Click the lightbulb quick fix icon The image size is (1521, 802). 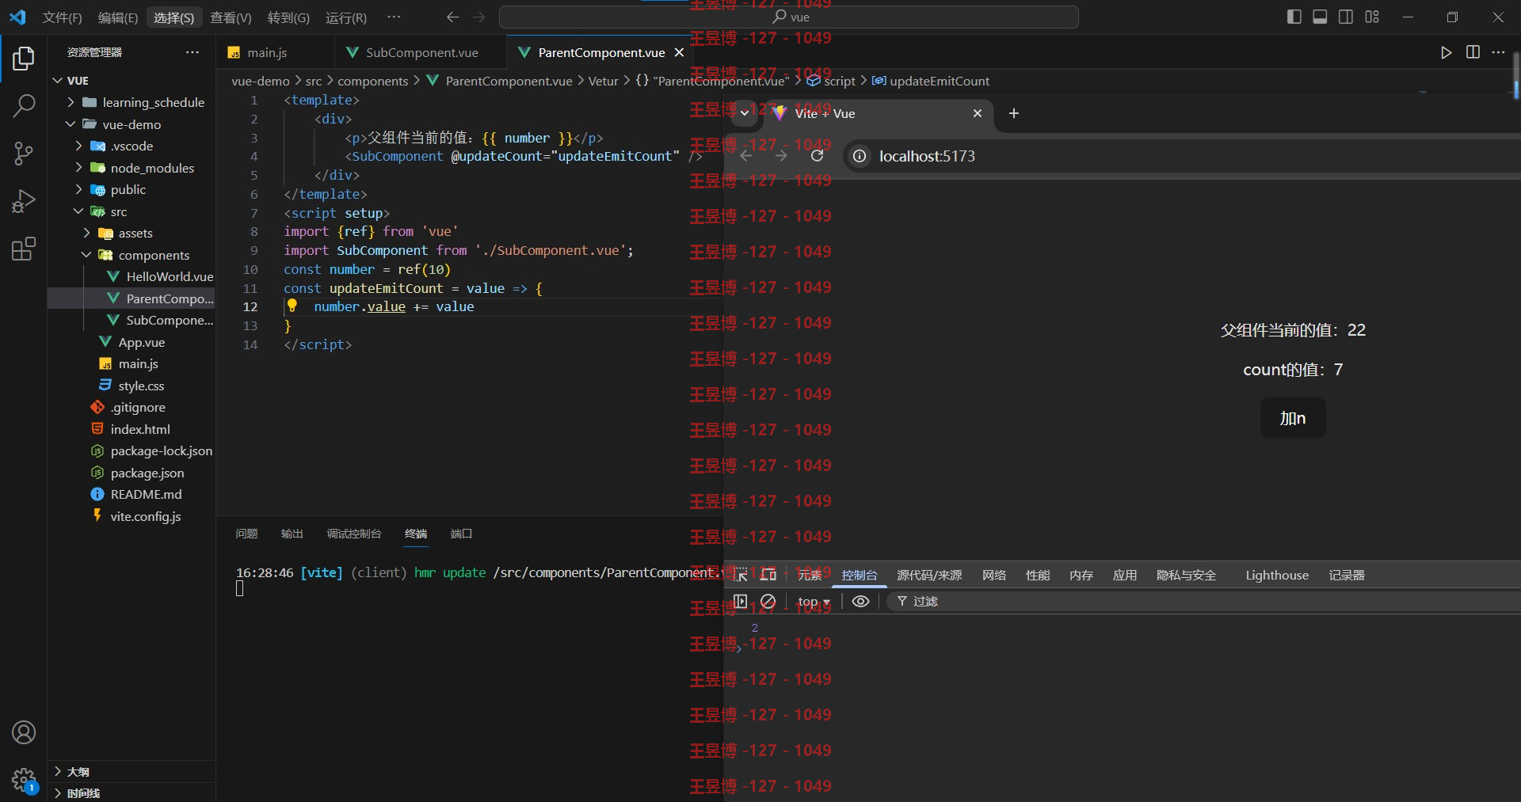[292, 306]
